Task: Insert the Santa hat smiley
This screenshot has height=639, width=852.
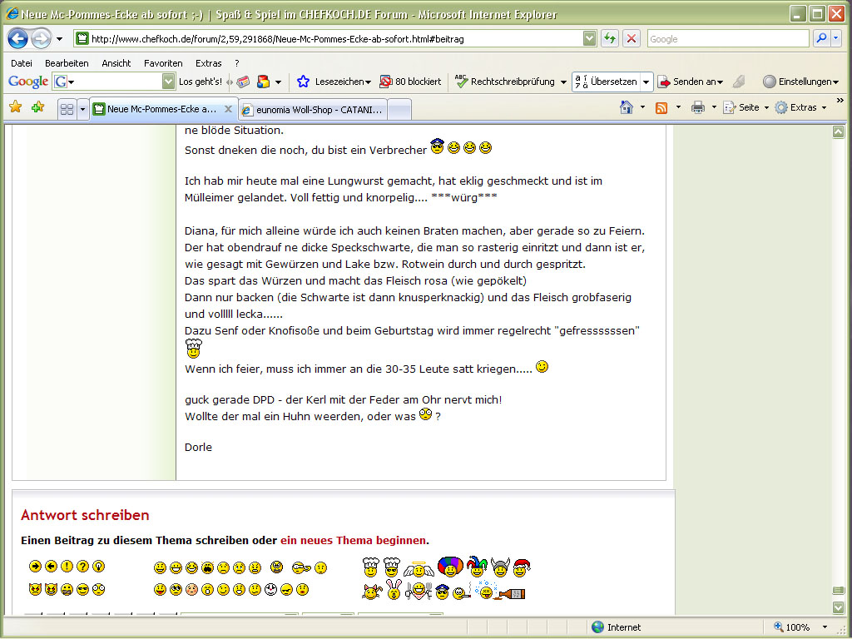Action: pyautogui.click(x=522, y=568)
